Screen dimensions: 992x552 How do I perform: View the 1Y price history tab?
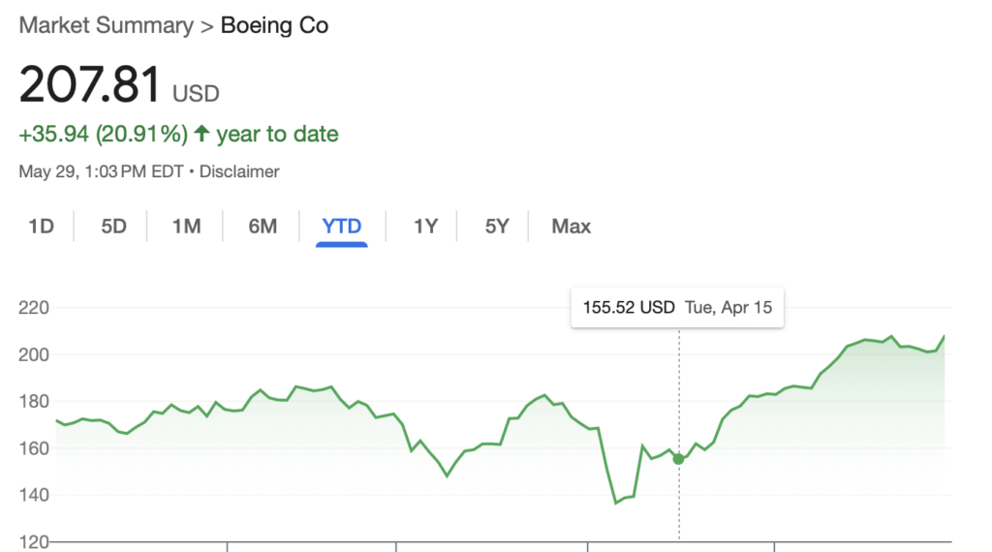tap(426, 227)
